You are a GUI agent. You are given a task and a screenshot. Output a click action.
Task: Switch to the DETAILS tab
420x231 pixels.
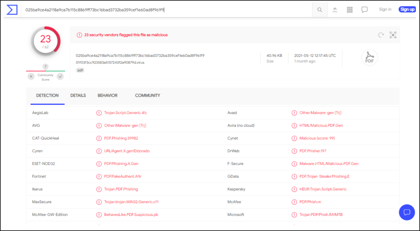point(78,95)
